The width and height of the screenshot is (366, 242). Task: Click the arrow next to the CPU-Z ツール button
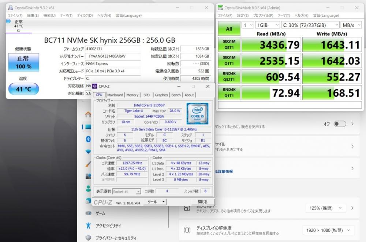(x=164, y=202)
